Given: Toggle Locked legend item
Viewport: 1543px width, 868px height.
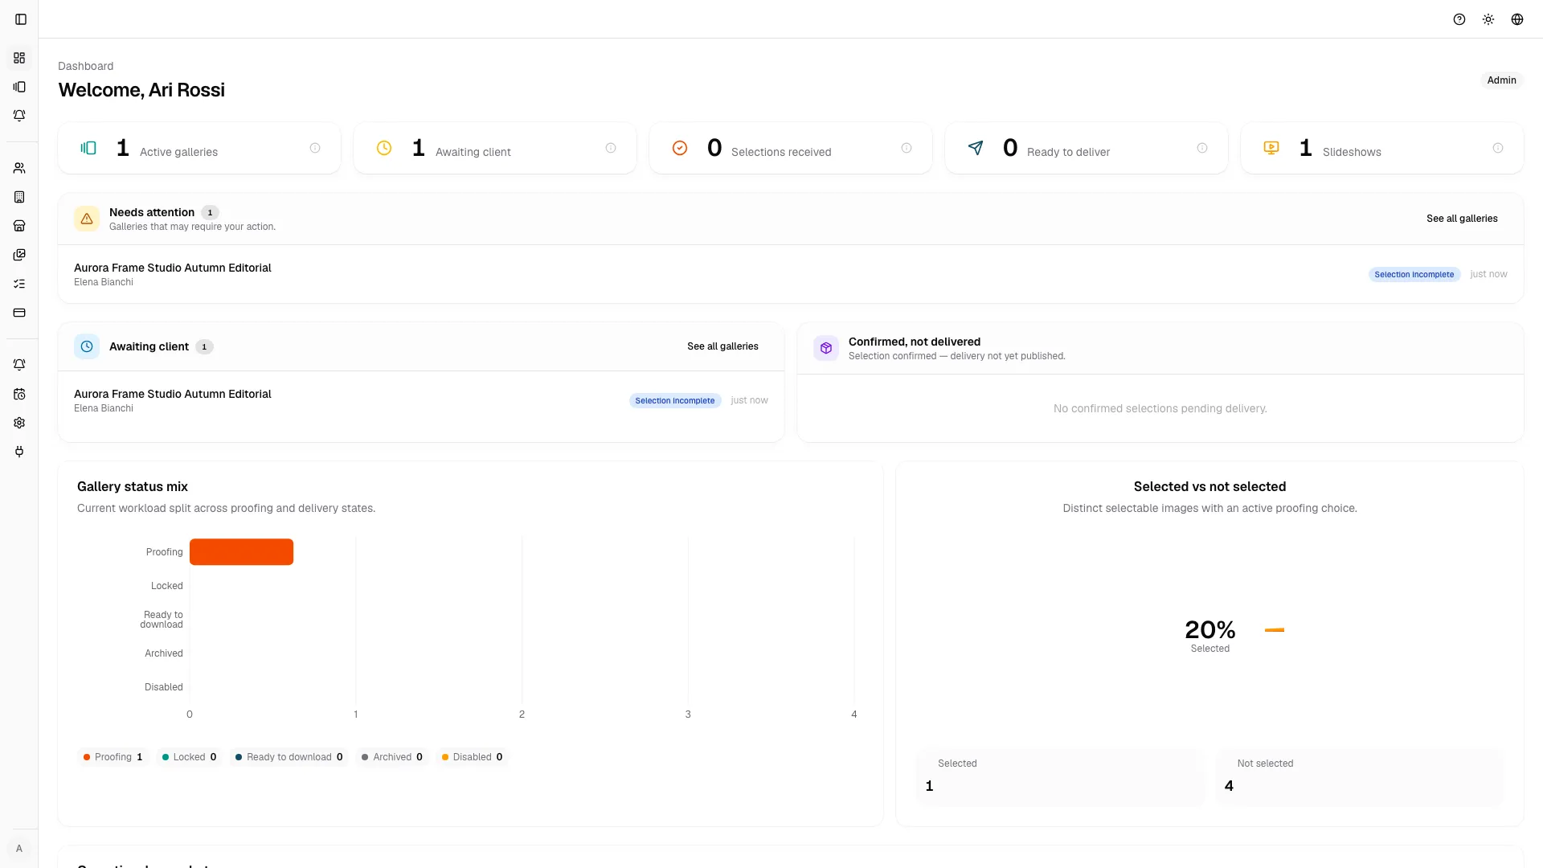Looking at the screenshot, I should coord(190,757).
